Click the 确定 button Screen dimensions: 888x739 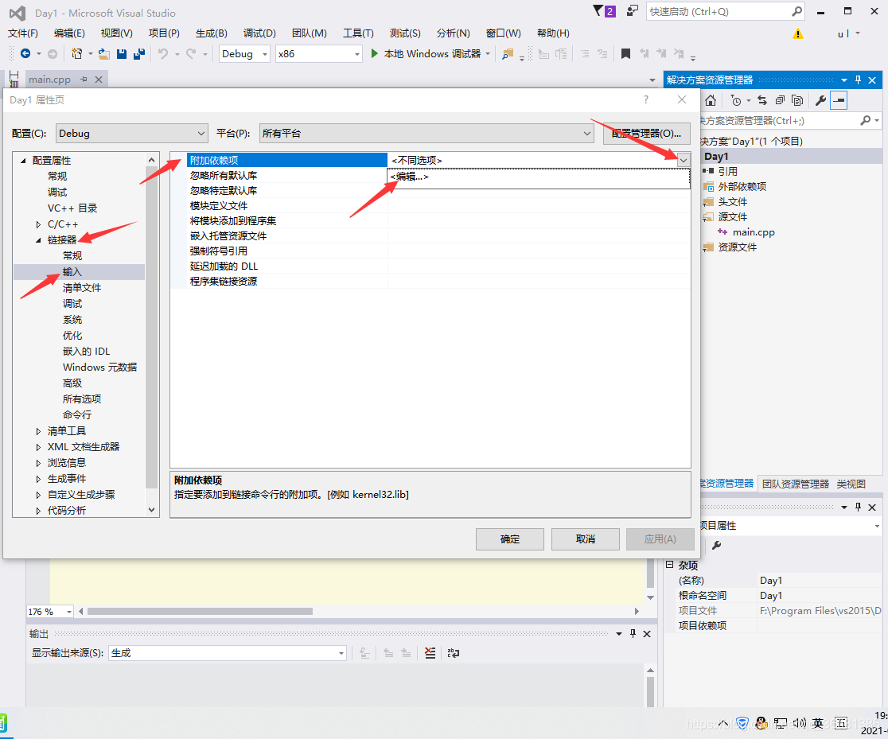coord(510,539)
